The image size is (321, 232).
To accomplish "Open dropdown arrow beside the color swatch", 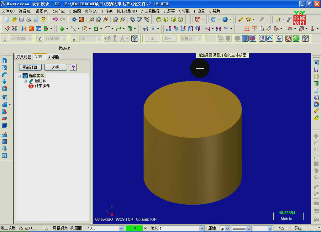I will (x=145, y=228).
